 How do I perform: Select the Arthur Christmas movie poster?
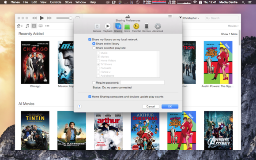pos(145,131)
